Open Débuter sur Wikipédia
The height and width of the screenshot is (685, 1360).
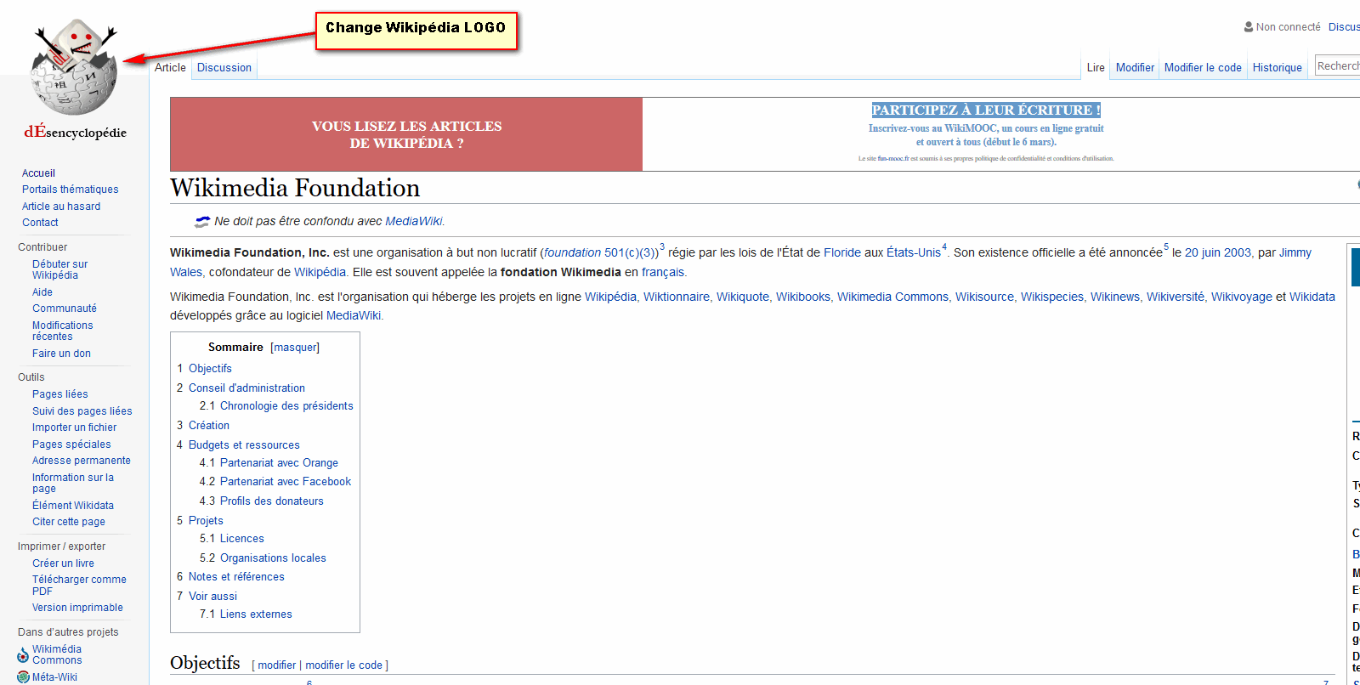click(59, 269)
